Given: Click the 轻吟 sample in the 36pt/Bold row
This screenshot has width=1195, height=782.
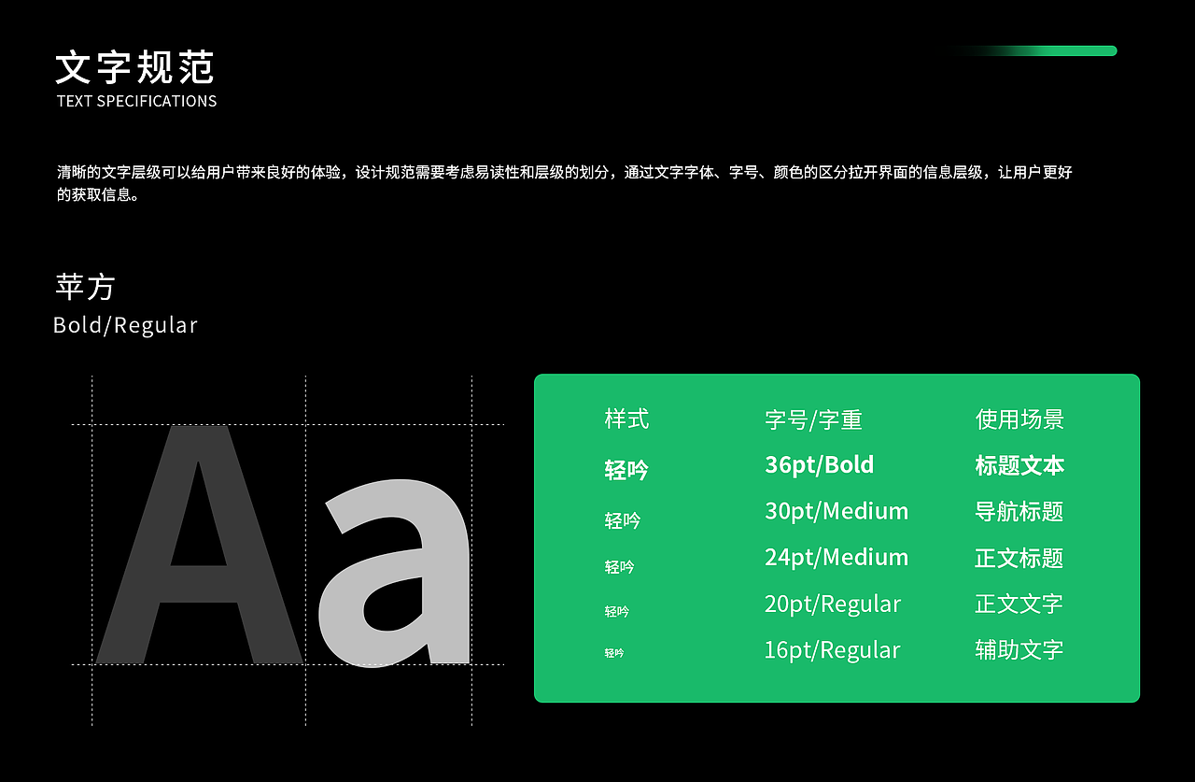Looking at the screenshot, I should coord(626,470).
